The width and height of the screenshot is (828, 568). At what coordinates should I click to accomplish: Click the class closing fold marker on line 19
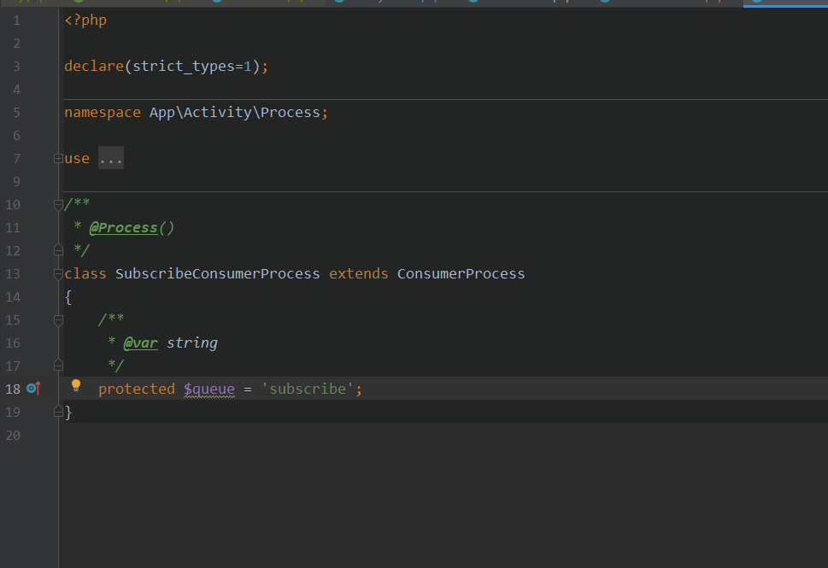point(59,411)
